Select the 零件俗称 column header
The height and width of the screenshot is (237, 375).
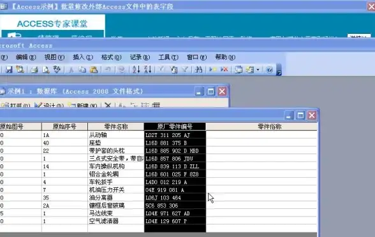261,127
